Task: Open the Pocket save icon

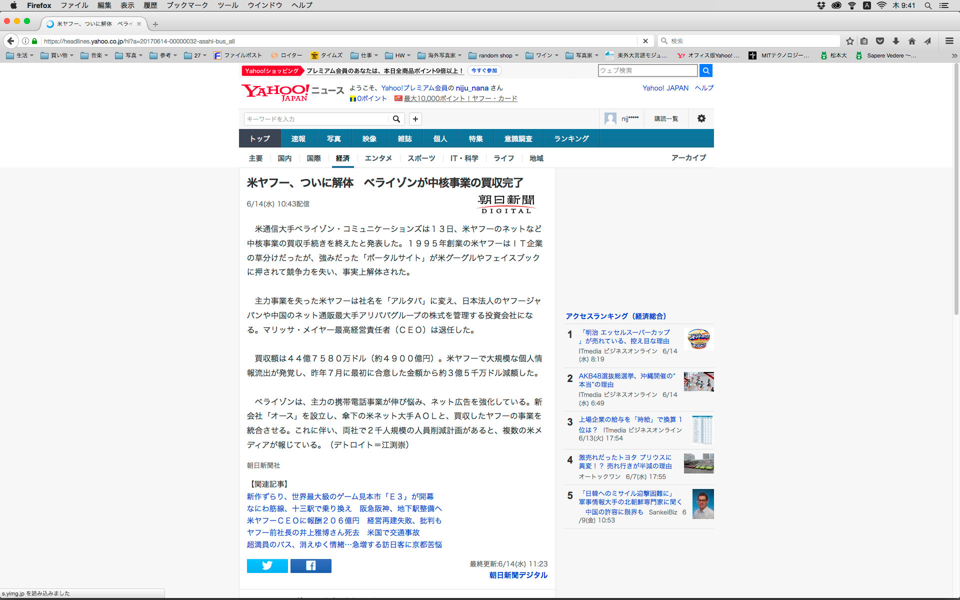Action: coord(880,41)
